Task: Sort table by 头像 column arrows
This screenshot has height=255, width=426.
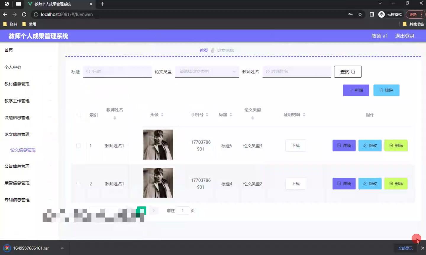Action: pos(162,115)
